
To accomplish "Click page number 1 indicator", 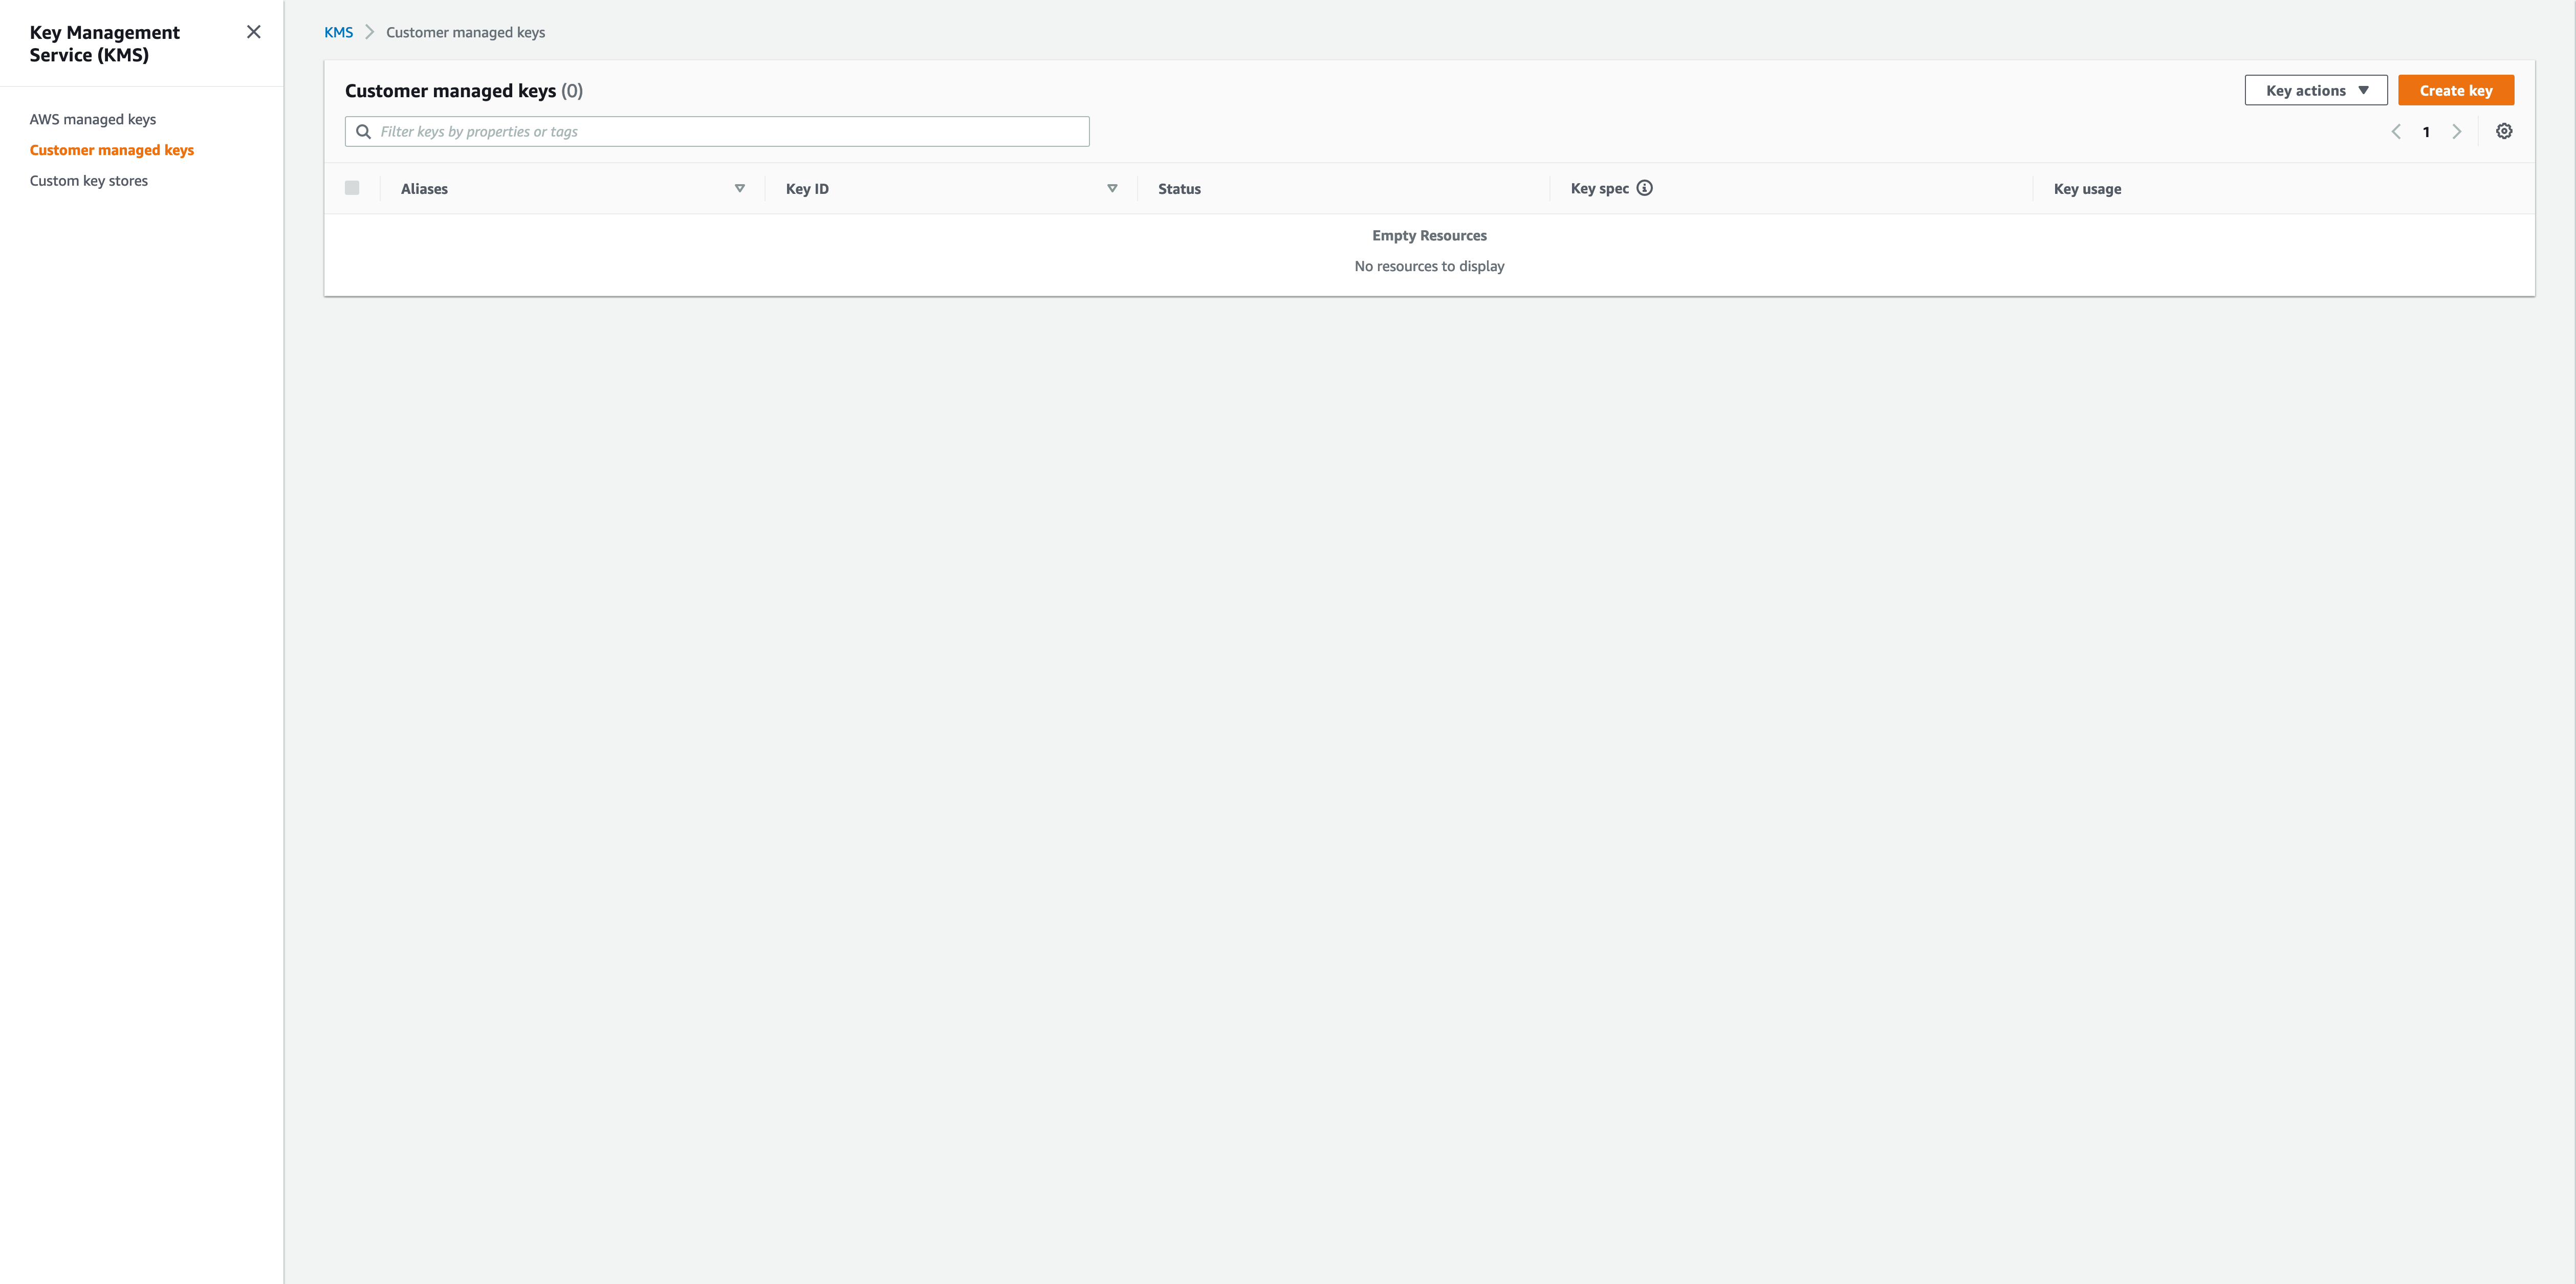I will (2426, 132).
